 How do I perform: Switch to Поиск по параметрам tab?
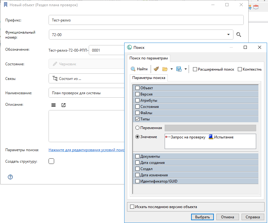(x=148, y=58)
